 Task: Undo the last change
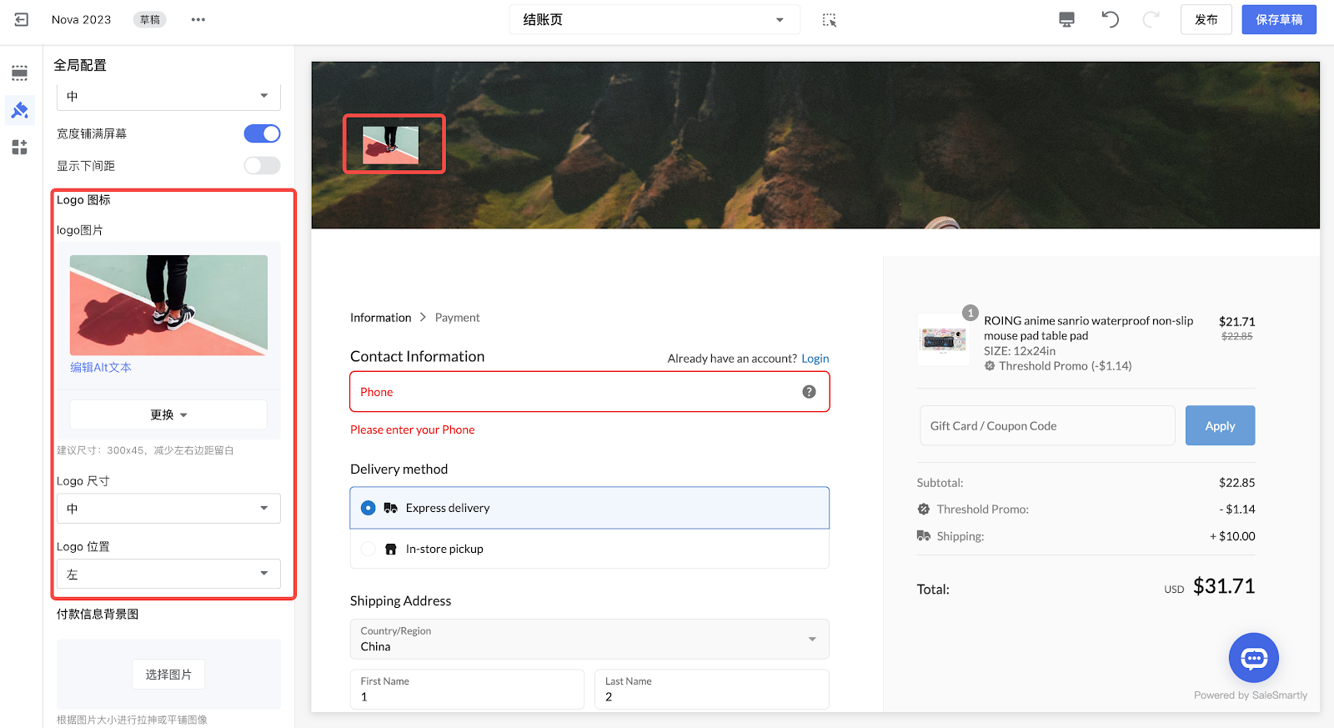click(1110, 19)
